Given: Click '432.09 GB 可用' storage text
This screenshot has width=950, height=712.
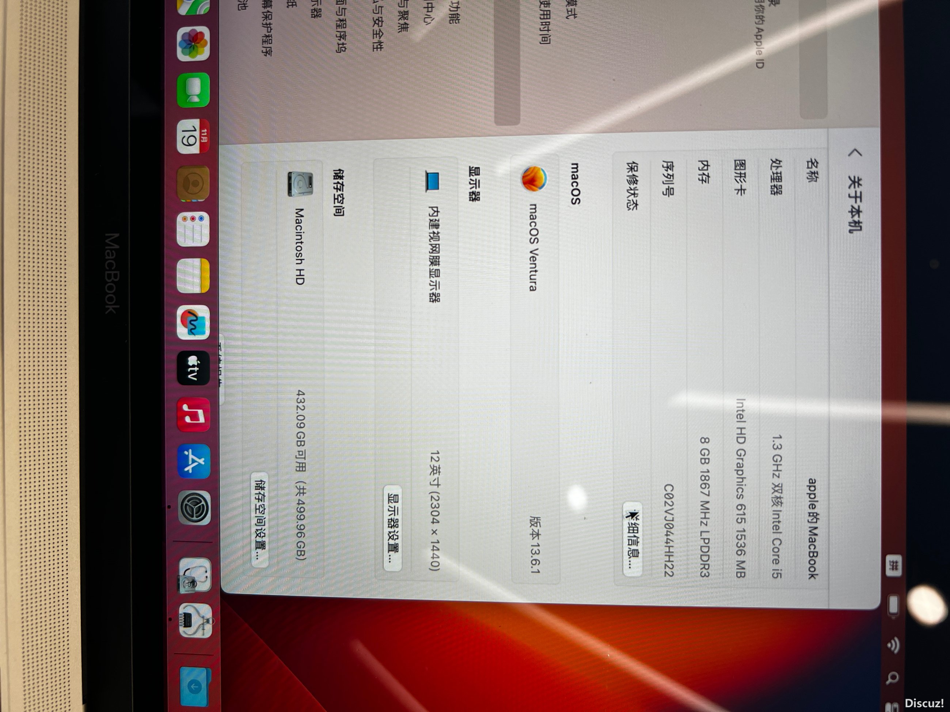Looking at the screenshot, I should click(x=301, y=431).
